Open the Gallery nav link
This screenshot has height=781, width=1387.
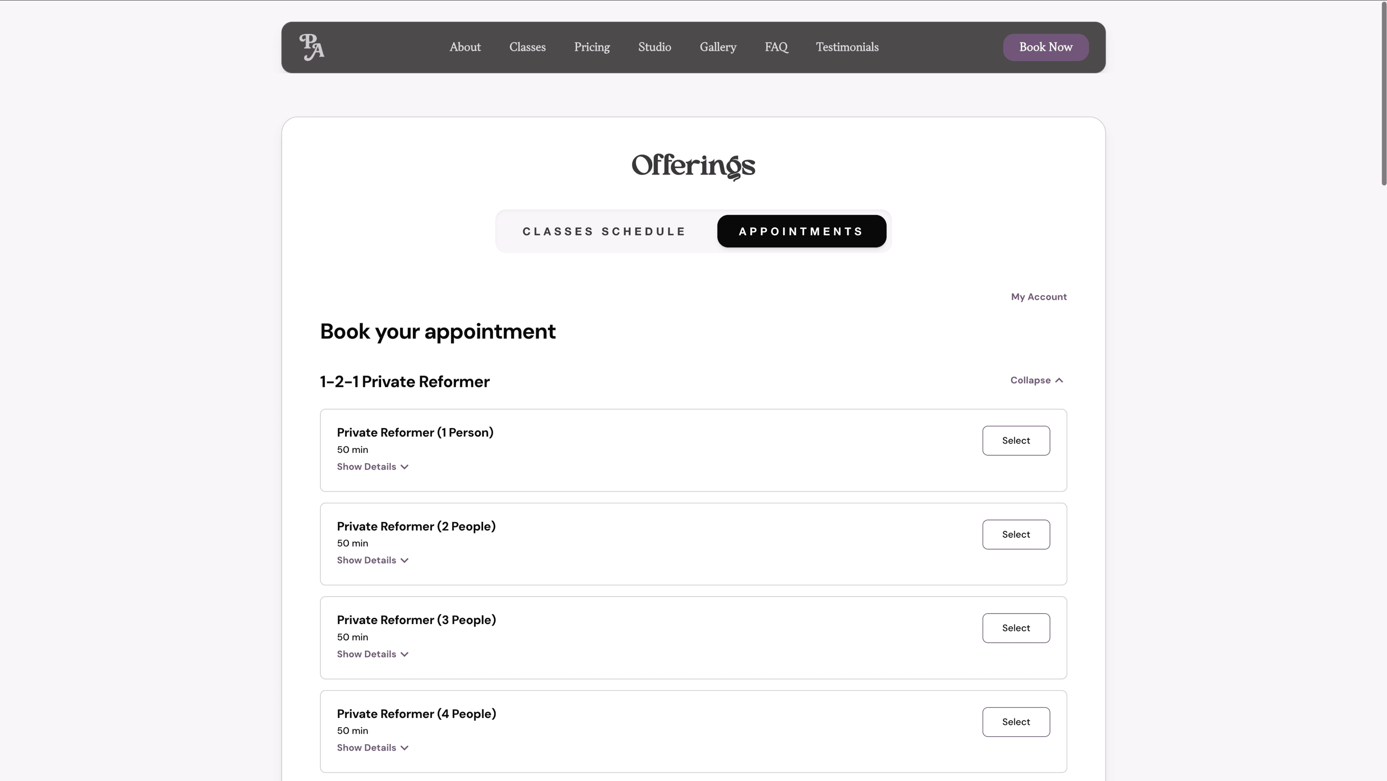pos(718,47)
